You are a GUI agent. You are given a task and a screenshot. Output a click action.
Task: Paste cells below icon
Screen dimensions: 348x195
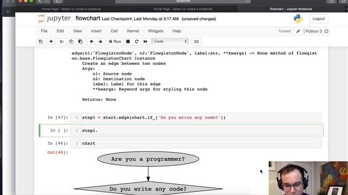pos(80,42)
